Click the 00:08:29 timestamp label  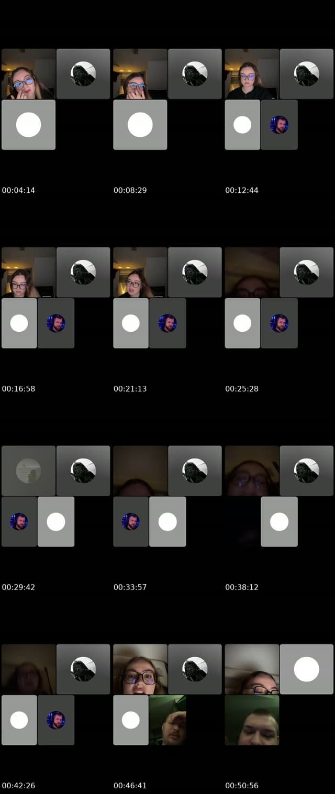[x=130, y=190]
